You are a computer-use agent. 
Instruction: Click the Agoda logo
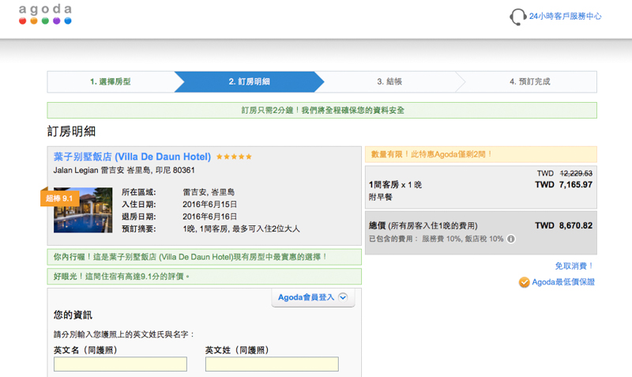[45, 14]
